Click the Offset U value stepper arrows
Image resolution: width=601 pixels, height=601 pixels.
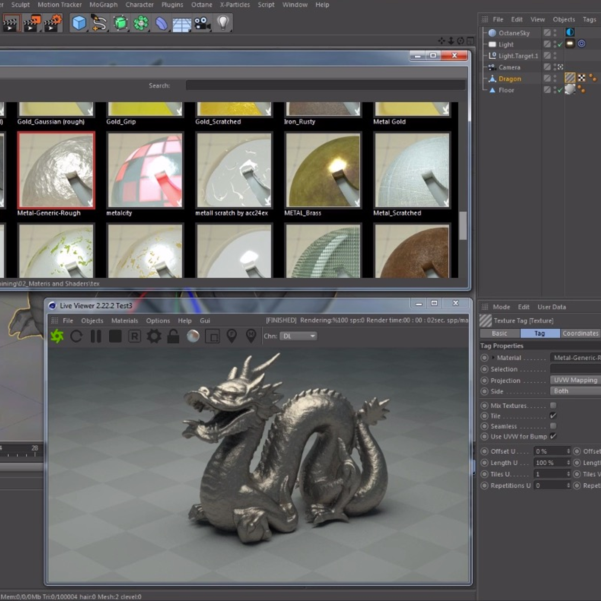pos(568,451)
